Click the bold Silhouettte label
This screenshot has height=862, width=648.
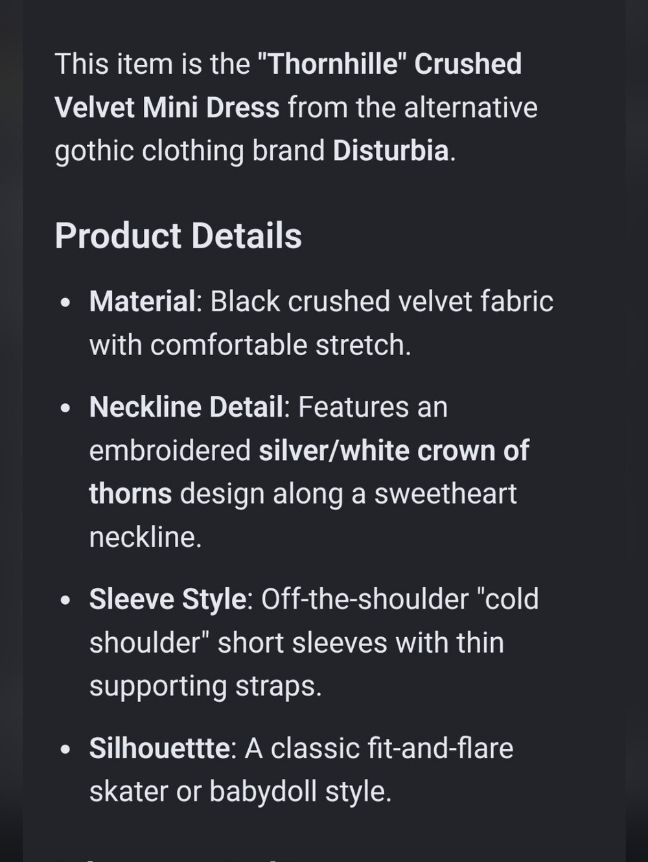[159, 748]
